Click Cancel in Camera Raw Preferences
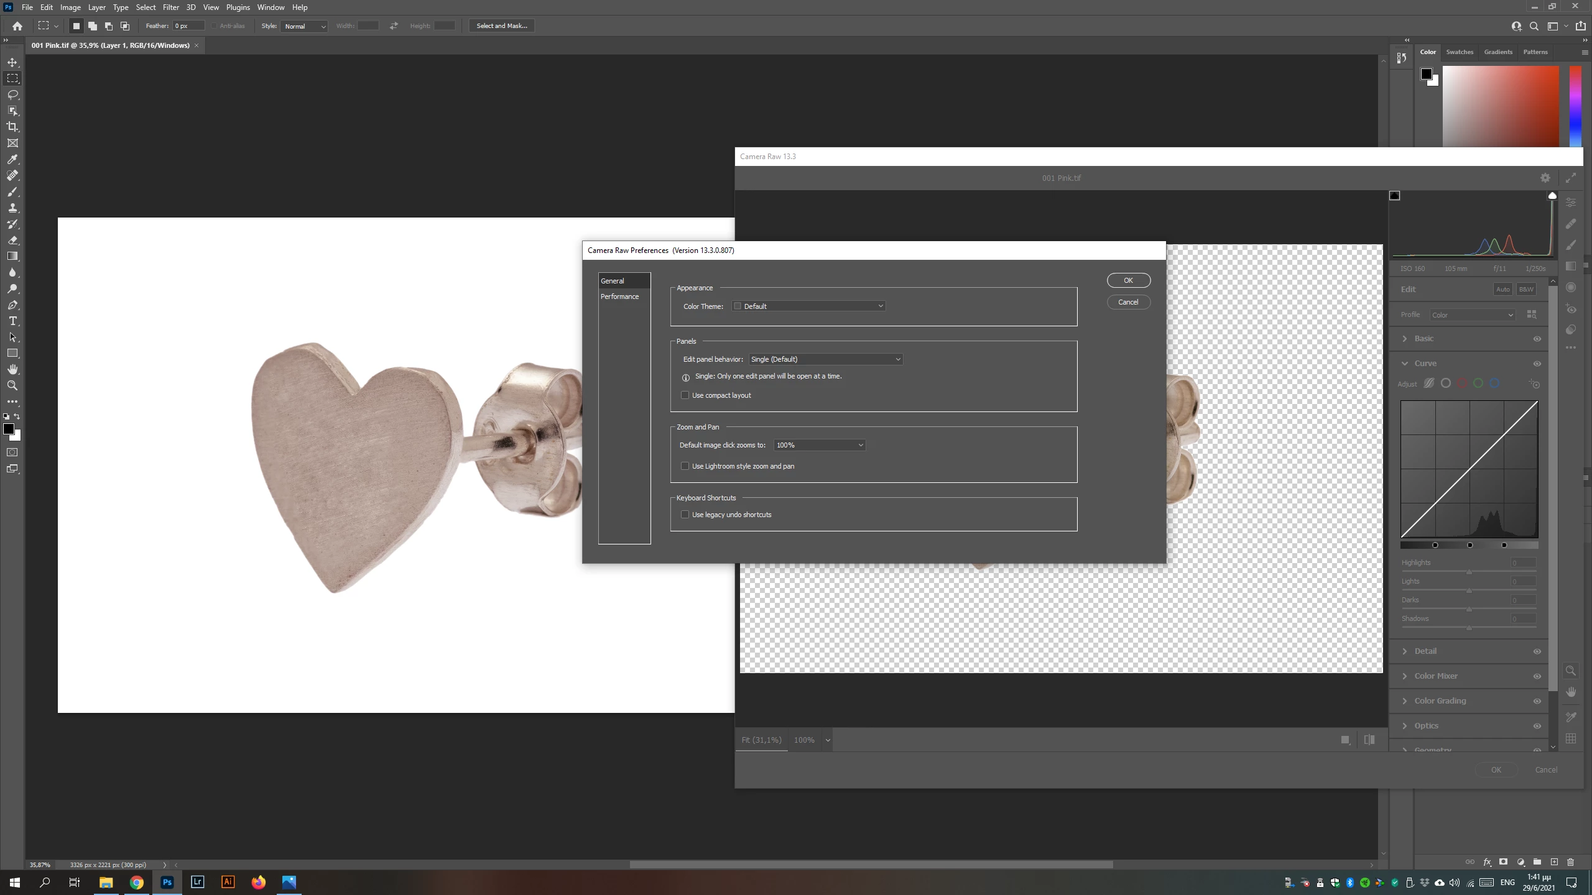The width and height of the screenshot is (1592, 895). click(1128, 302)
